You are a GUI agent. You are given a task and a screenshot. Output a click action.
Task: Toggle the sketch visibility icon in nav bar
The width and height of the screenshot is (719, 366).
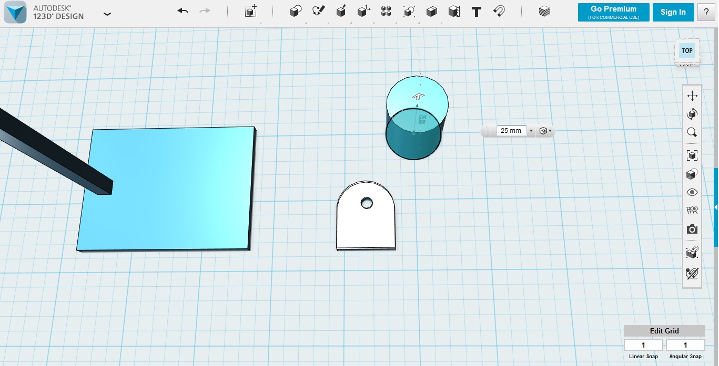point(692,273)
